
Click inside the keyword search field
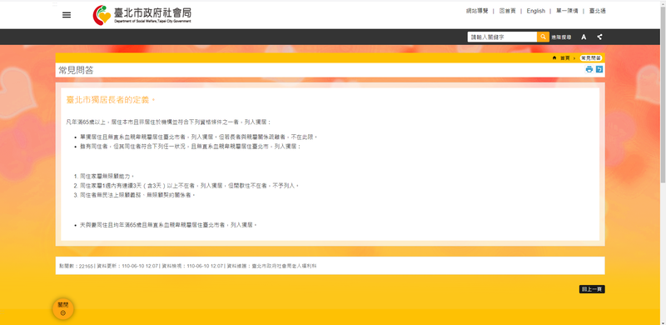coord(502,37)
